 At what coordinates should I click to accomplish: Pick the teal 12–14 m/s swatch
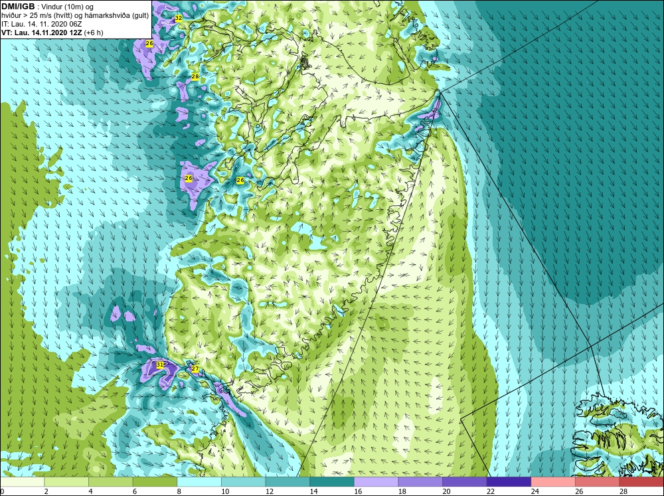point(288,482)
